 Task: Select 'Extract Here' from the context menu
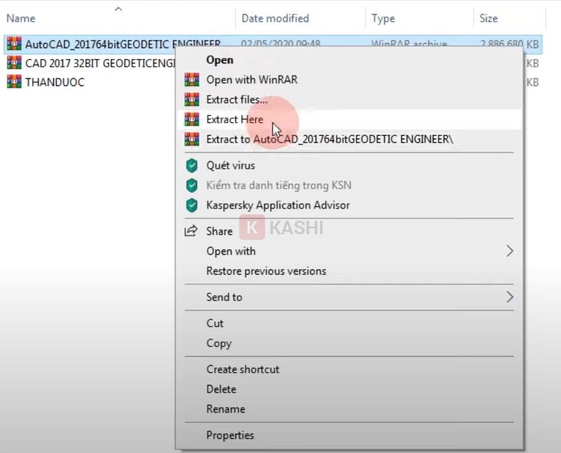coord(235,119)
